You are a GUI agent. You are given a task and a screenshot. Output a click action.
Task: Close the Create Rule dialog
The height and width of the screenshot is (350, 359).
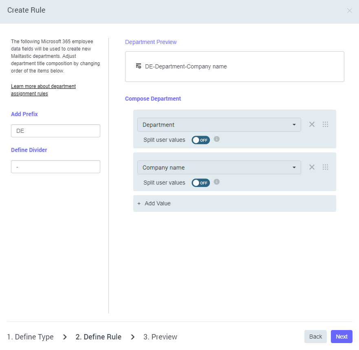[349, 11]
